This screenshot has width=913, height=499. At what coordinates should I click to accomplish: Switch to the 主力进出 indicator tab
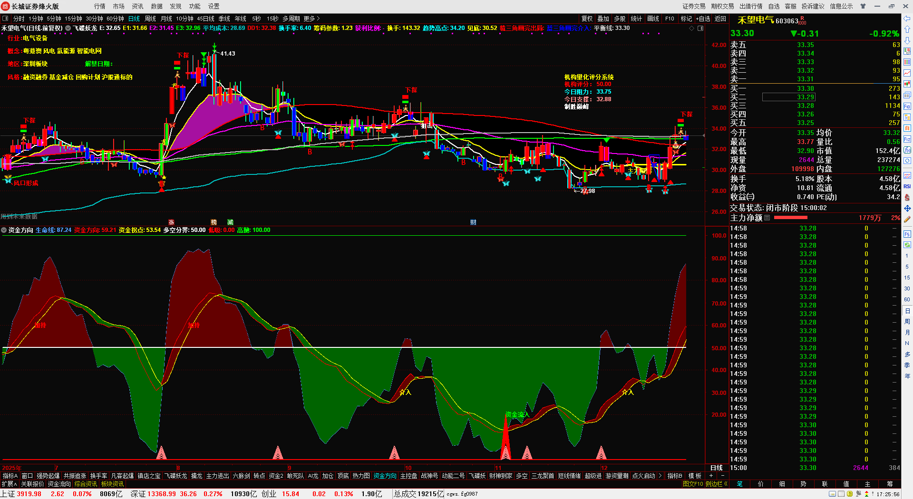217,476
